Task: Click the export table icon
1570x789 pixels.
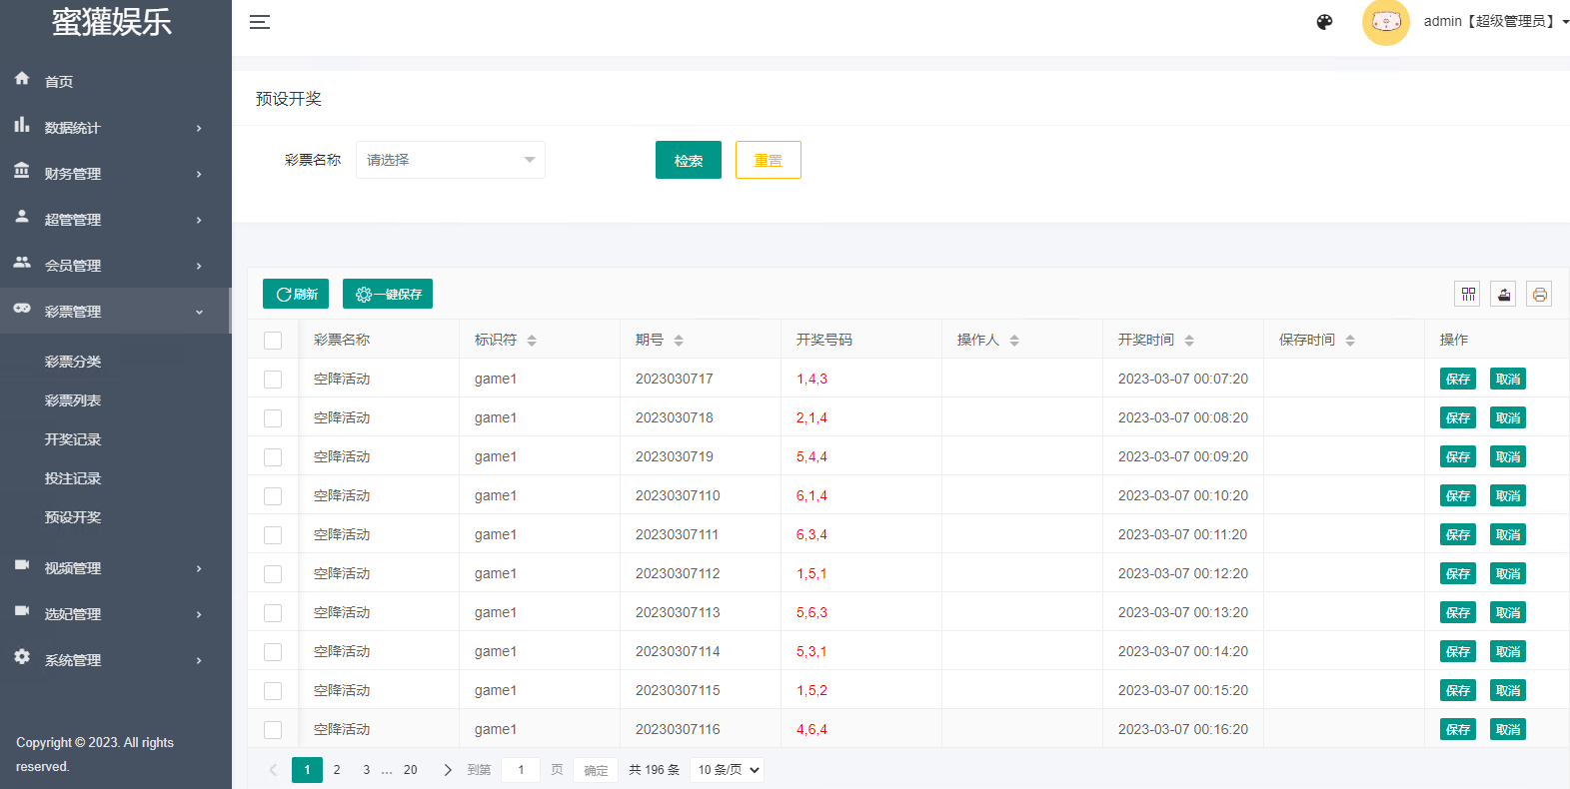Action: coord(1503,295)
